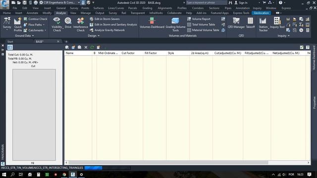Expand the Inquiry panel dropdown

283,36
